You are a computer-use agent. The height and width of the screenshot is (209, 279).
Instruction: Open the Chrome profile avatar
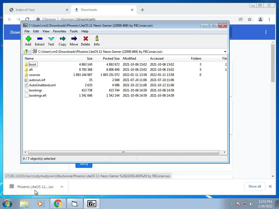coord(260,19)
